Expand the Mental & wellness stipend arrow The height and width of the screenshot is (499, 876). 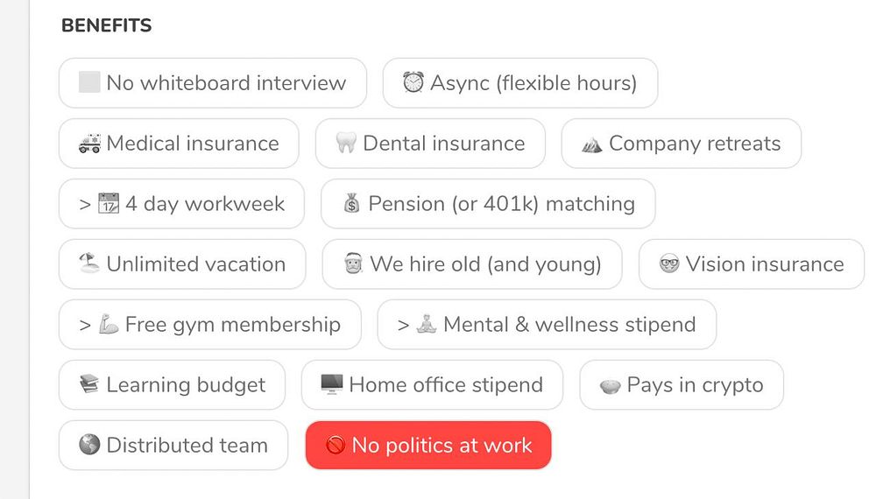point(403,325)
